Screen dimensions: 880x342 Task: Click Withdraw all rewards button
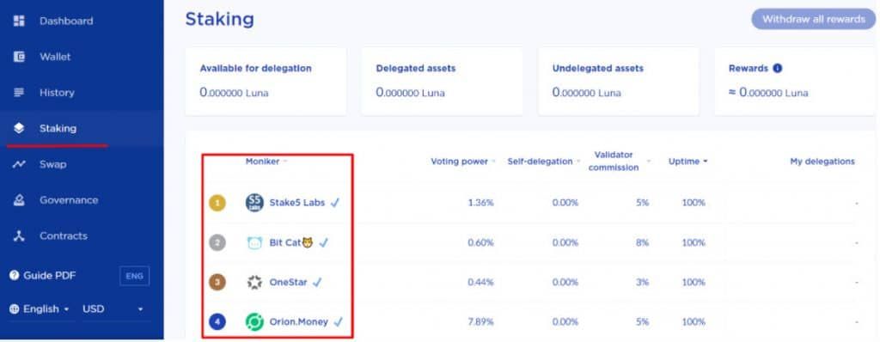(x=813, y=19)
